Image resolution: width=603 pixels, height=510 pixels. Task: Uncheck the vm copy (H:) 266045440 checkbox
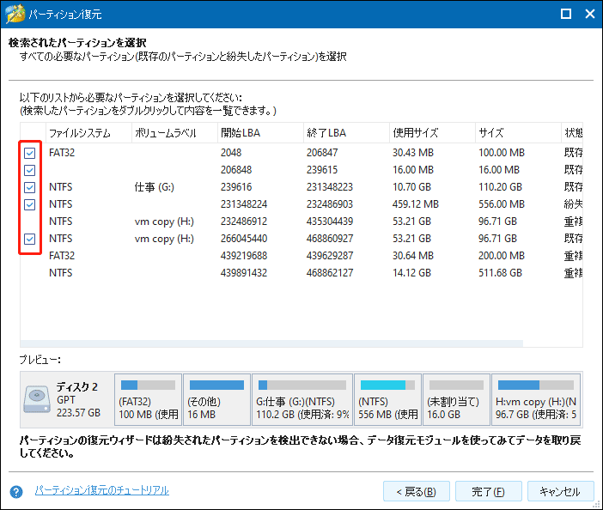click(30, 239)
